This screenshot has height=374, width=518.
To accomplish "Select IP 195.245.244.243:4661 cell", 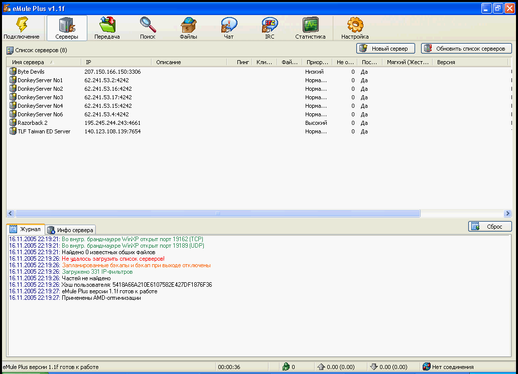I will click(x=112, y=123).
